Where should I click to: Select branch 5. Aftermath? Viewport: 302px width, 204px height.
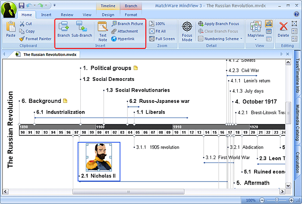coord(253,183)
